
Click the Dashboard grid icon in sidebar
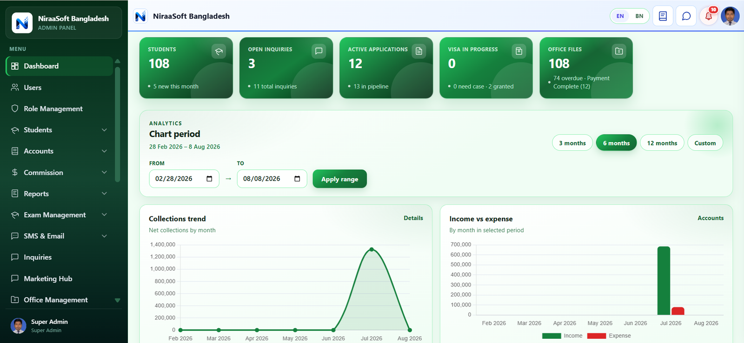[15, 66]
